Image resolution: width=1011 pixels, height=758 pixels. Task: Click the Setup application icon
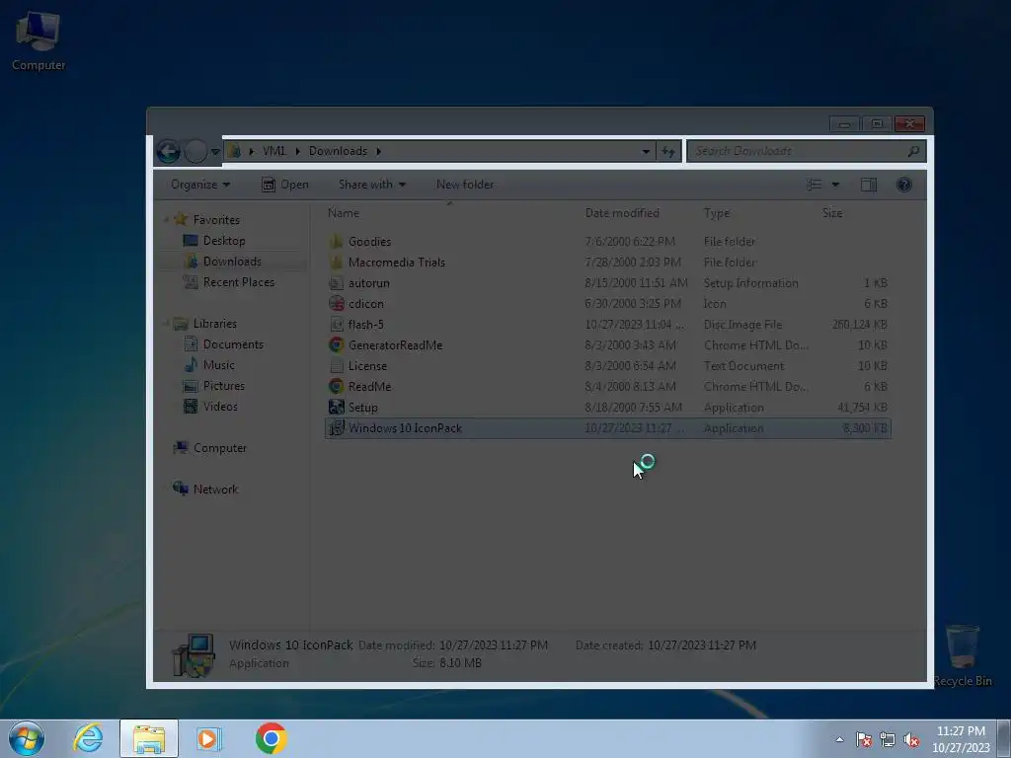pos(336,407)
